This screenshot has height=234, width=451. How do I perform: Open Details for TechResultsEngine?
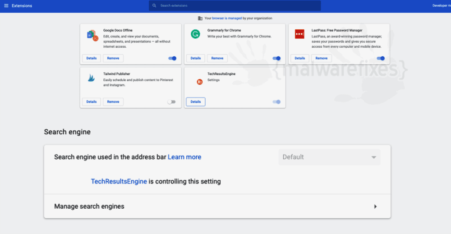coord(196,102)
